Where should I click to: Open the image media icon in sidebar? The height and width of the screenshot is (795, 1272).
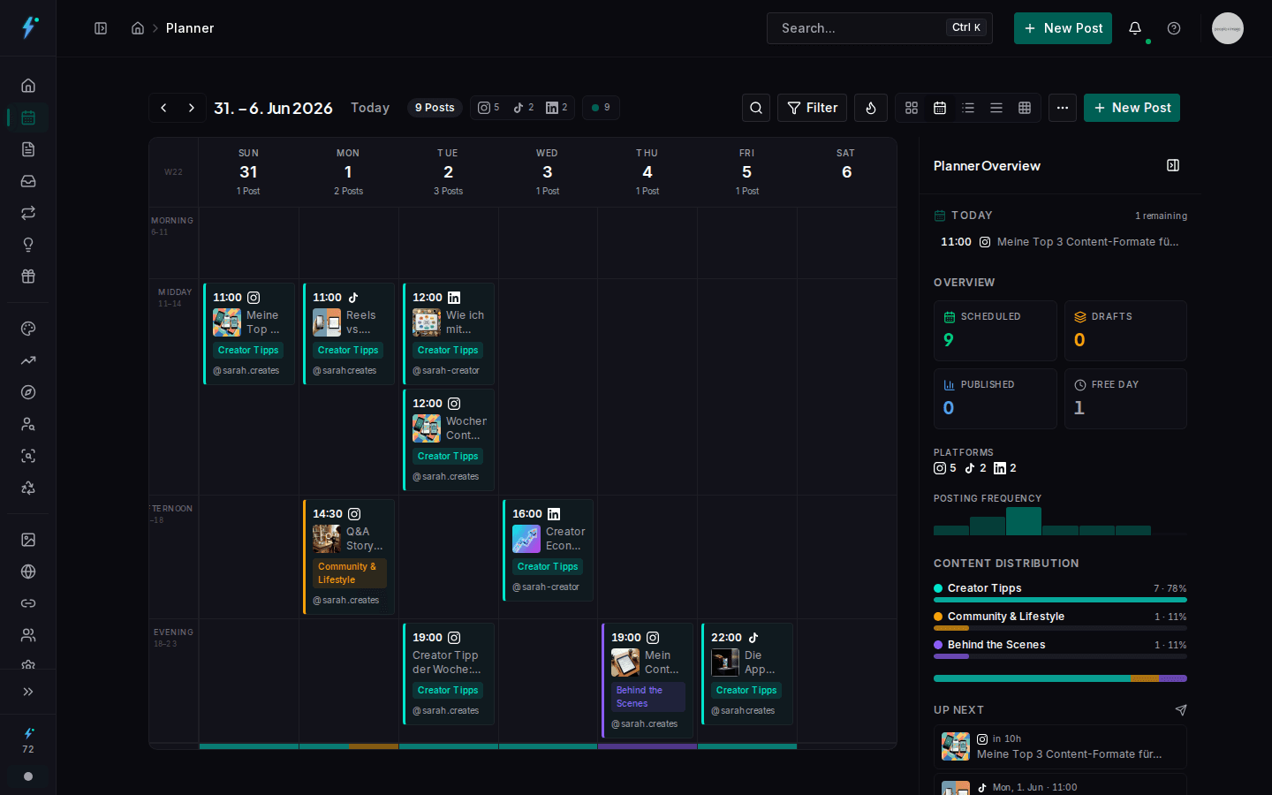click(x=28, y=540)
